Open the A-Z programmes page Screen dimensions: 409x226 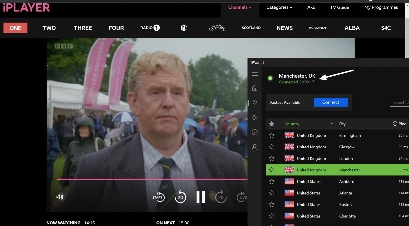311,7
